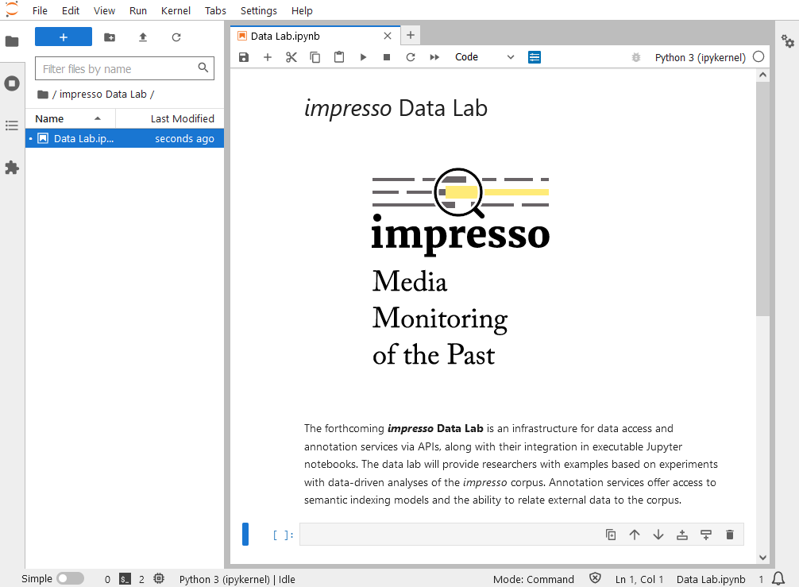Open the Run menu

pos(137,10)
